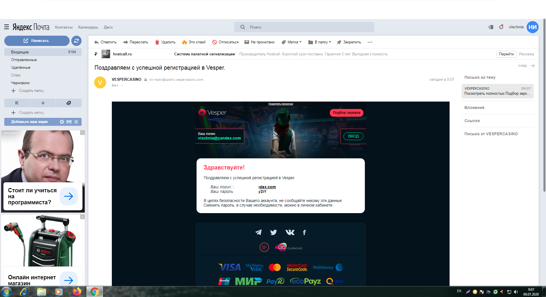Open the НИ account avatar
This screenshot has width=546, height=297.
pyautogui.click(x=532, y=27)
